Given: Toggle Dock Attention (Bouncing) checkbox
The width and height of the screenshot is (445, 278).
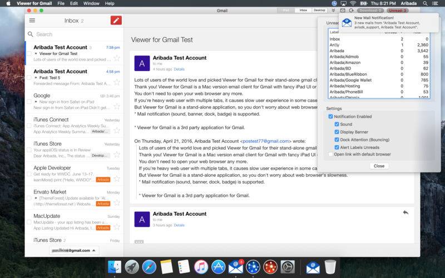Looking at the screenshot, I should (337, 140).
